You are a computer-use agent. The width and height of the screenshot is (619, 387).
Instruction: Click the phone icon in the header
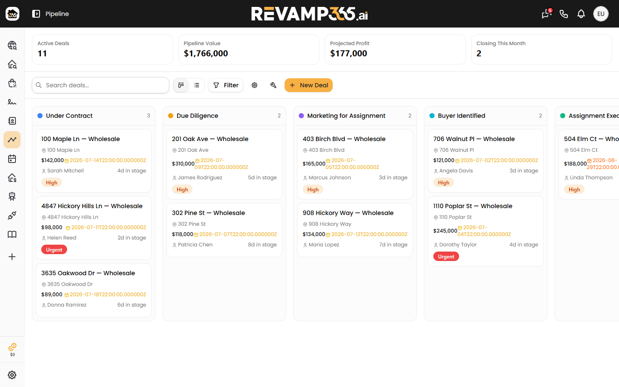[x=564, y=14]
